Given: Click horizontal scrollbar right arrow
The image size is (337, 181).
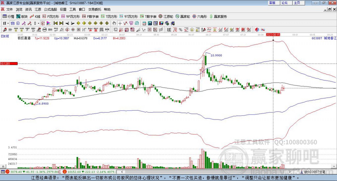Looking at the screenshot, I should click(290, 172).
